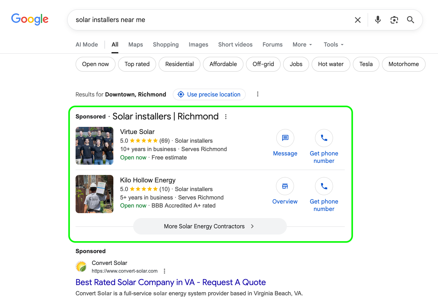The width and height of the screenshot is (438, 304).
Task: Click the Message icon for Virtue Solar
Action: [285, 138]
